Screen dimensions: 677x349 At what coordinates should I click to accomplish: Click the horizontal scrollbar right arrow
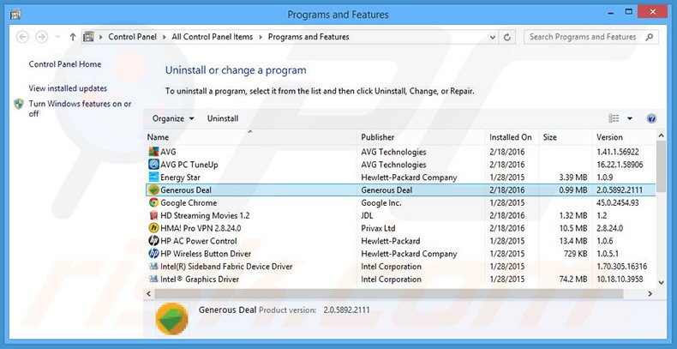pyautogui.click(x=650, y=294)
